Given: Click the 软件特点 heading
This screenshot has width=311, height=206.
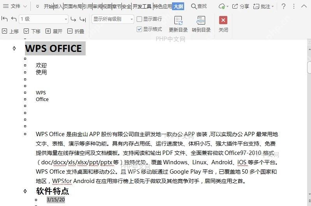Looking at the screenshot, I should tap(53, 191).
